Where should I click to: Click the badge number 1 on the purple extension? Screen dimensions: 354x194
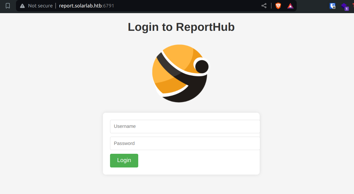pyautogui.click(x=347, y=9)
